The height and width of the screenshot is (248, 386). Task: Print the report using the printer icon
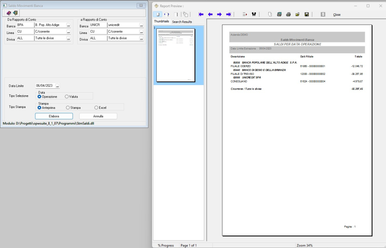tap(288, 14)
